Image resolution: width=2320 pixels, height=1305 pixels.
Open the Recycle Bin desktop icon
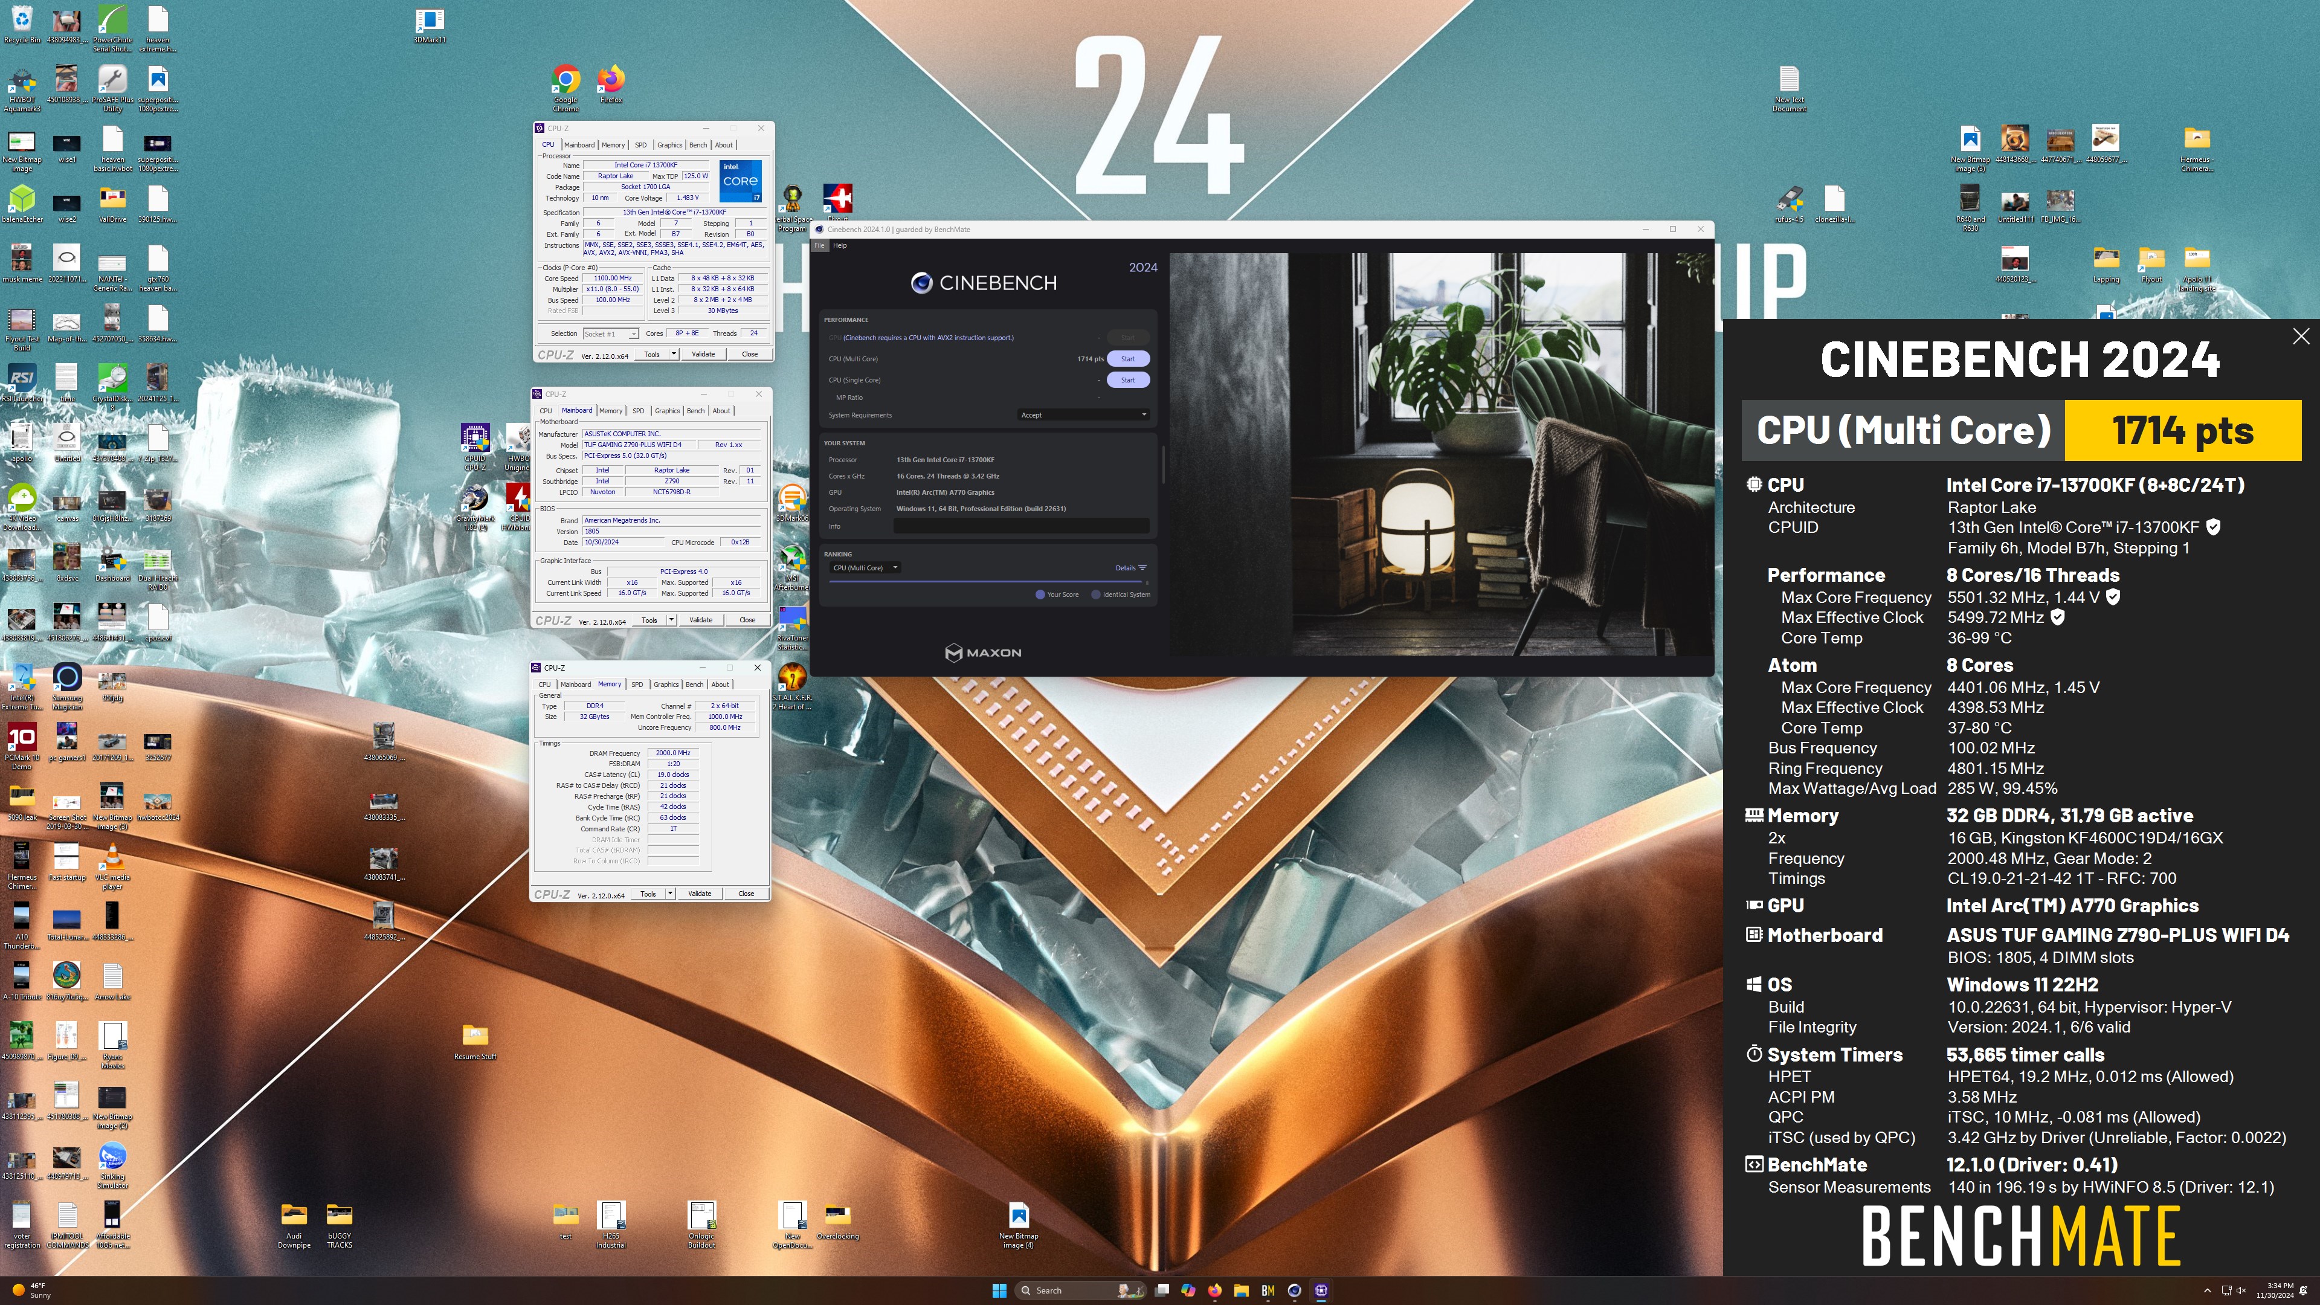(x=22, y=24)
